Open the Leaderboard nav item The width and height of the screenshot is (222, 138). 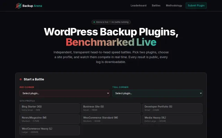pyautogui.click(x=138, y=6)
